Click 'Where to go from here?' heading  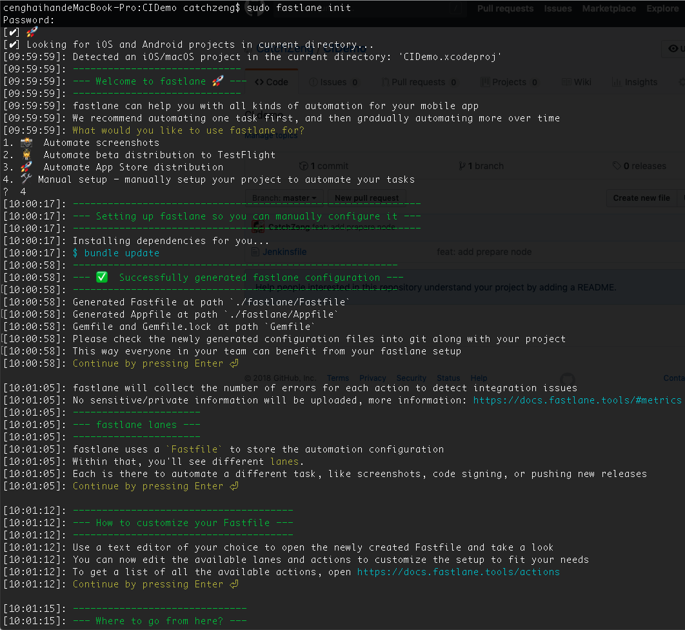[159, 621]
